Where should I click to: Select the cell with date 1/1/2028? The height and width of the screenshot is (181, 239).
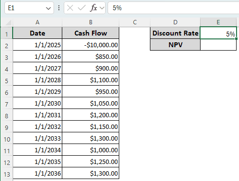click(x=37, y=80)
